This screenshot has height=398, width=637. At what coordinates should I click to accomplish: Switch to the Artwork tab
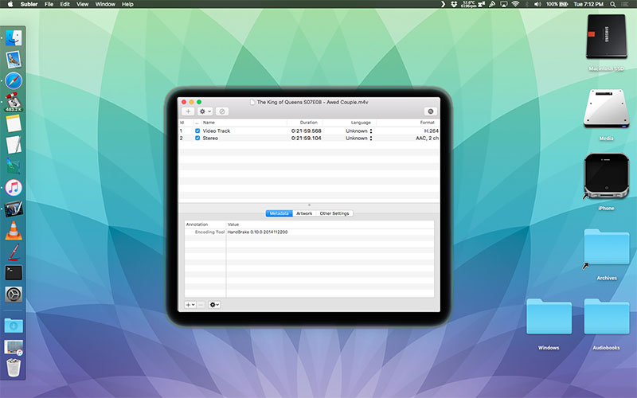coord(304,213)
